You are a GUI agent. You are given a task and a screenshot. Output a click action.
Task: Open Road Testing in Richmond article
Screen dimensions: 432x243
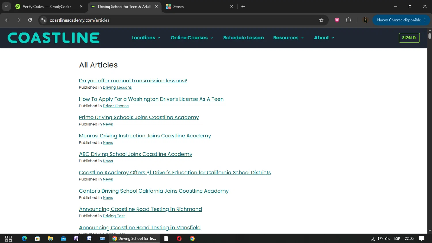coord(141,209)
